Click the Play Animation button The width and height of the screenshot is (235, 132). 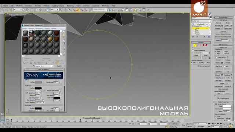pyautogui.click(x=216, y=124)
